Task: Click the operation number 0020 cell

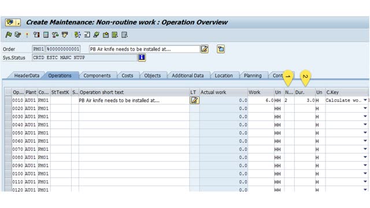Action: pyautogui.click(x=18, y=109)
